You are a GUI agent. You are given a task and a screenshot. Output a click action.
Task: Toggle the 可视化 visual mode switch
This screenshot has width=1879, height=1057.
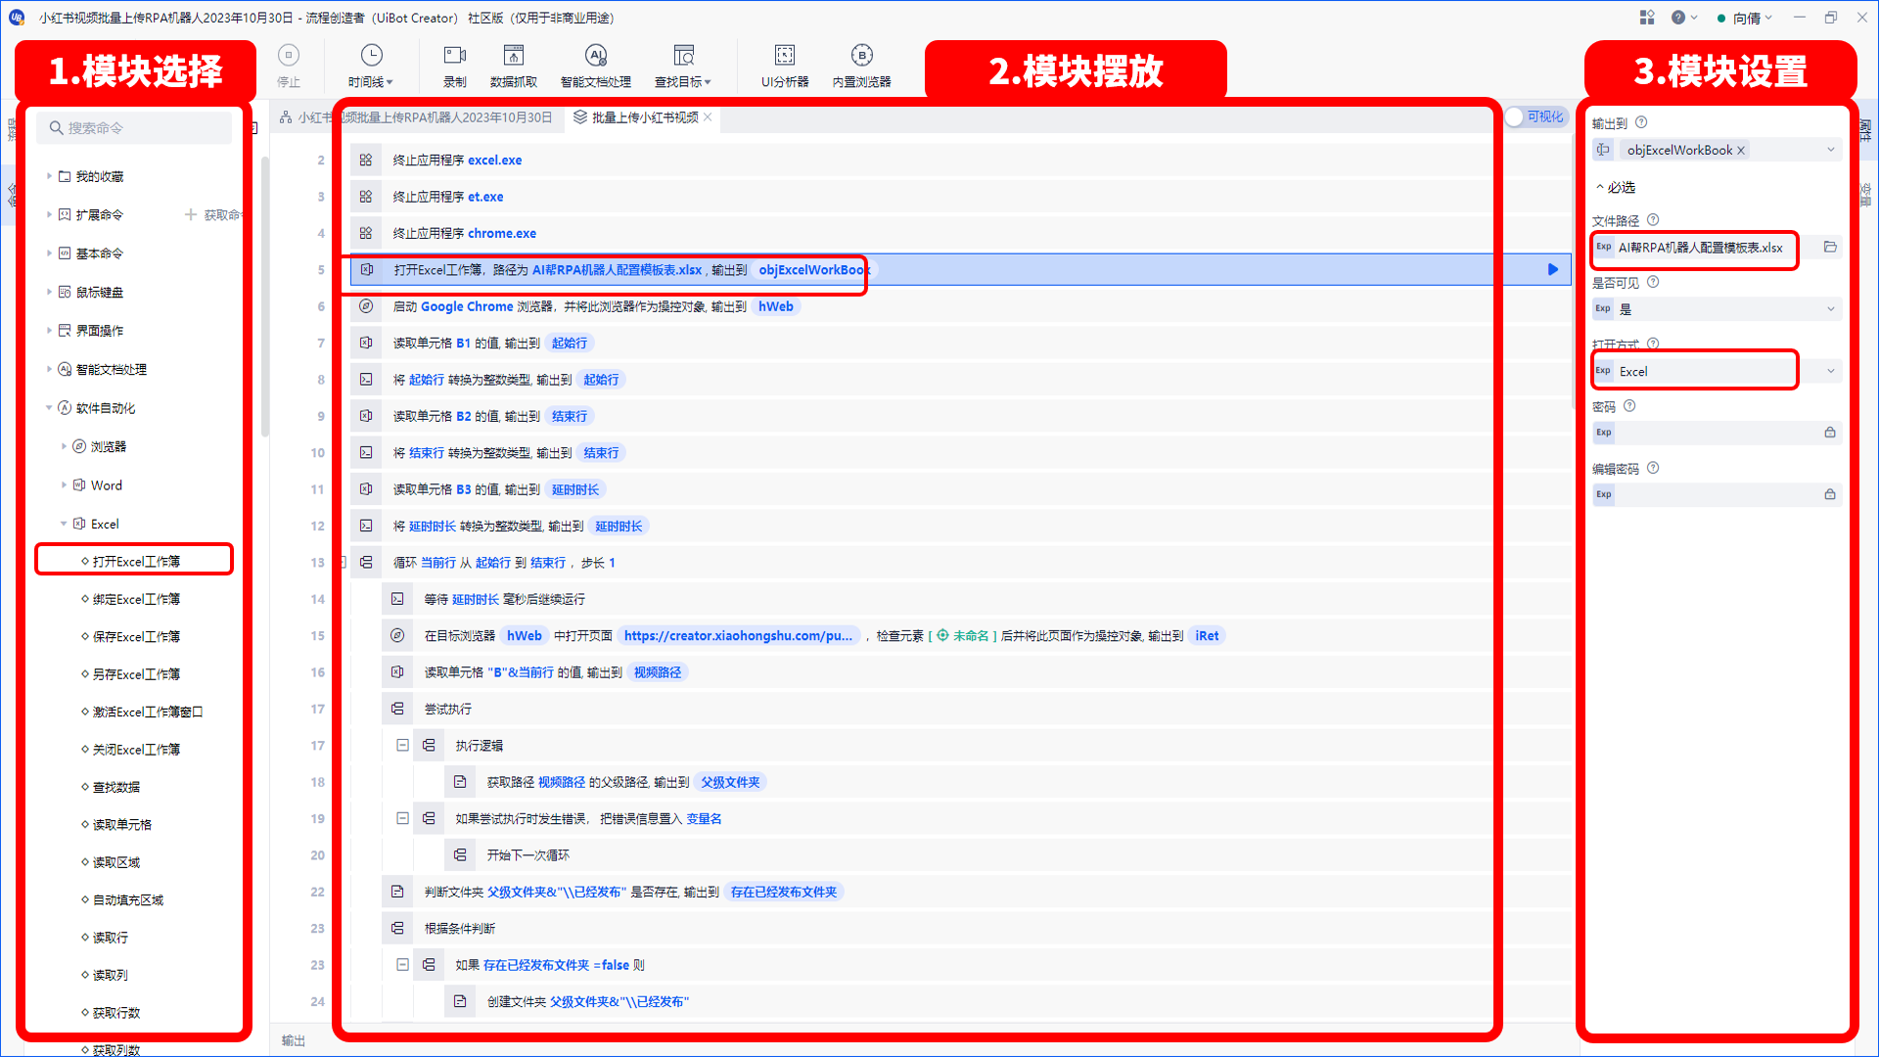(1535, 117)
